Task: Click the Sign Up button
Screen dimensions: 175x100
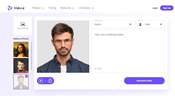Action: pyautogui.click(x=167, y=8)
